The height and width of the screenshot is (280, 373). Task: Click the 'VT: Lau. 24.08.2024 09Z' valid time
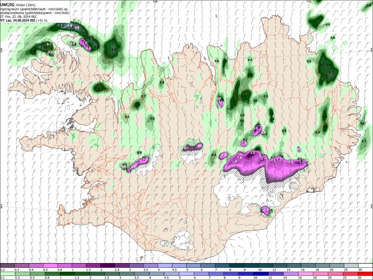pos(18,20)
